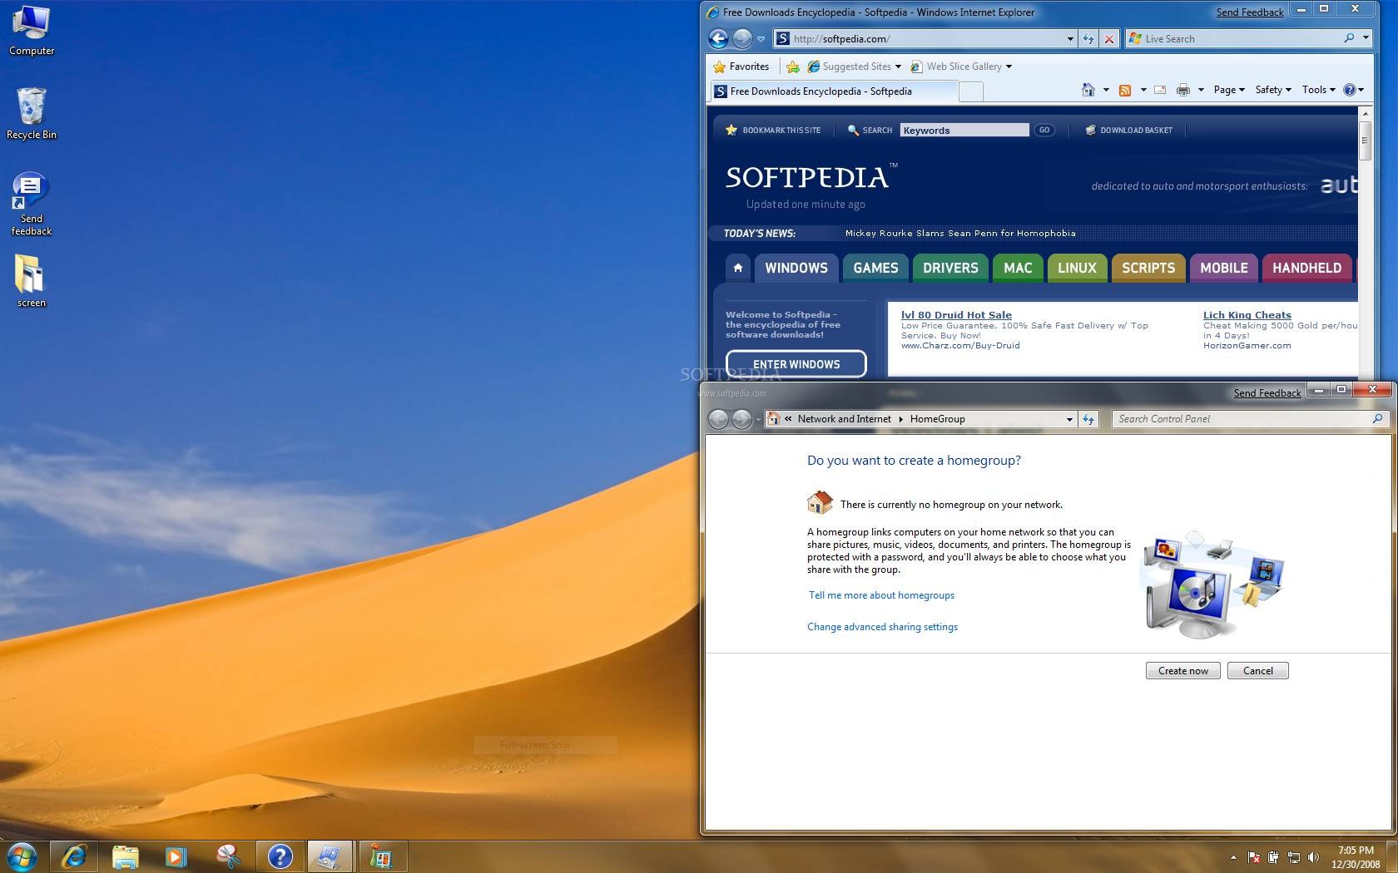The image size is (1398, 873).
Task: Expand the Print options arrow
Action: click(1201, 90)
